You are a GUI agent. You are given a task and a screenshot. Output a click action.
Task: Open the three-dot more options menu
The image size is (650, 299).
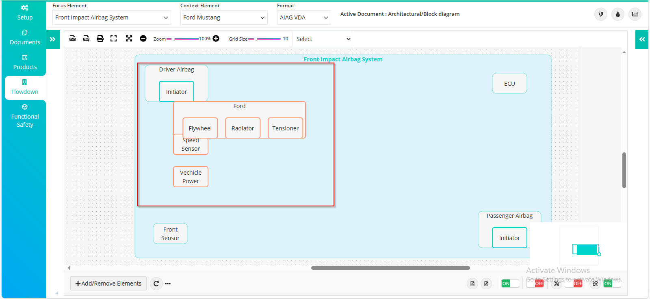pyautogui.click(x=168, y=284)
